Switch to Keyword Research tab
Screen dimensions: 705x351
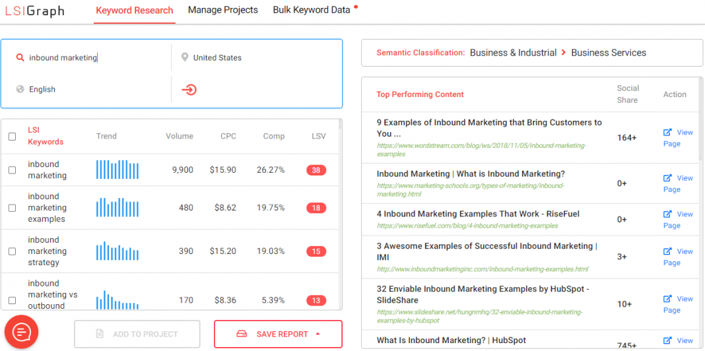[135, 10]
